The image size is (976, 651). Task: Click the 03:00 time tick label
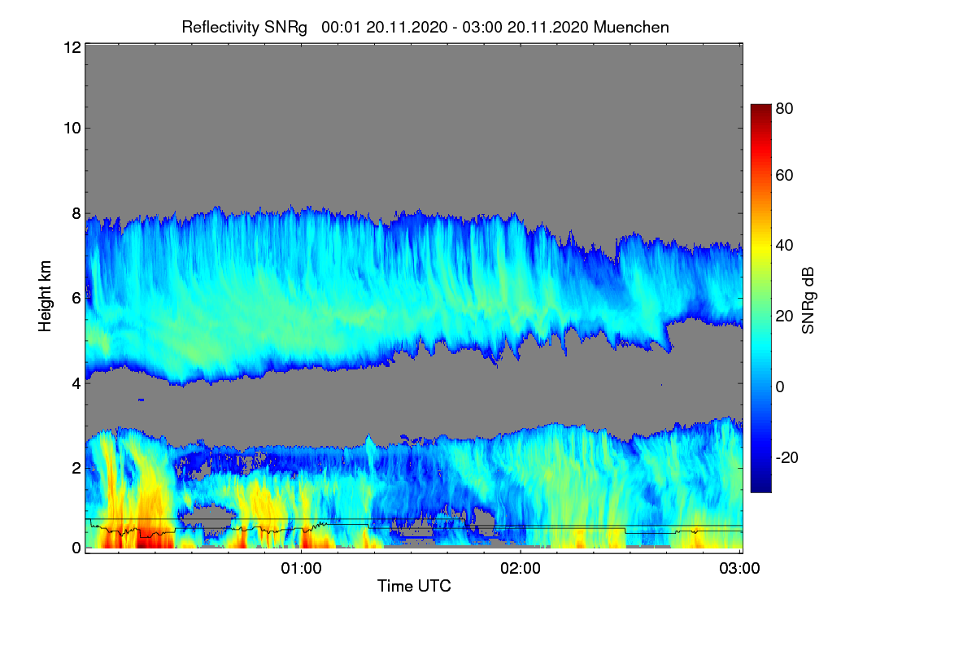739,567
